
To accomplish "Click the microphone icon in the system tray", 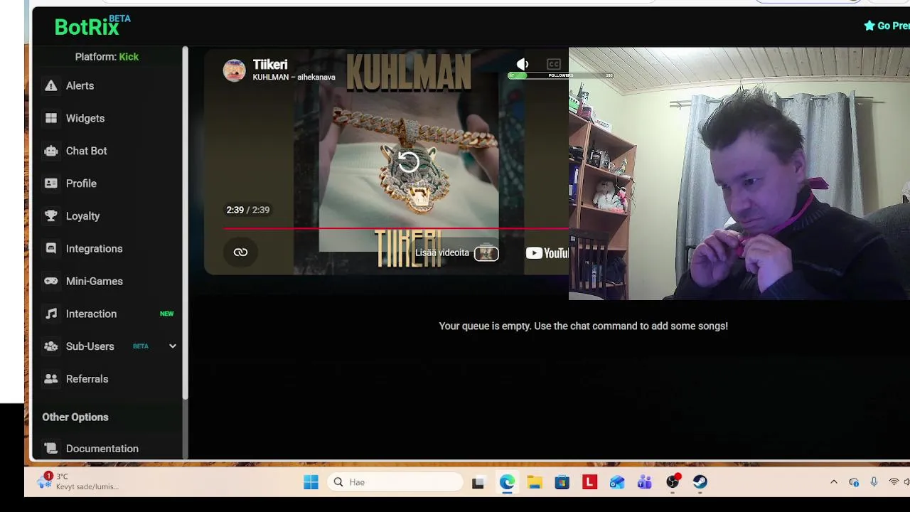I will pyautogui.click(x=874, y=482).
